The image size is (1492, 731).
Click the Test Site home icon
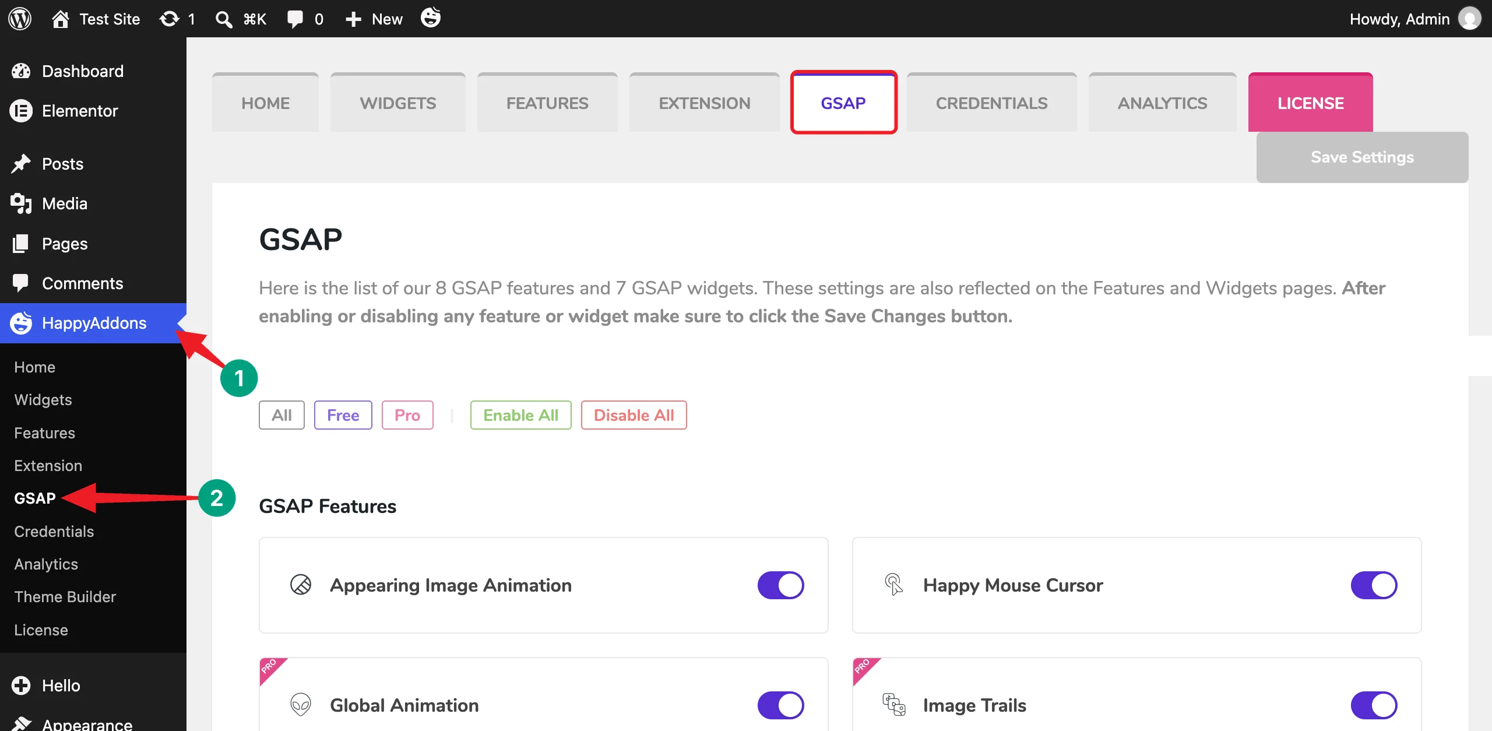(61, 19)
